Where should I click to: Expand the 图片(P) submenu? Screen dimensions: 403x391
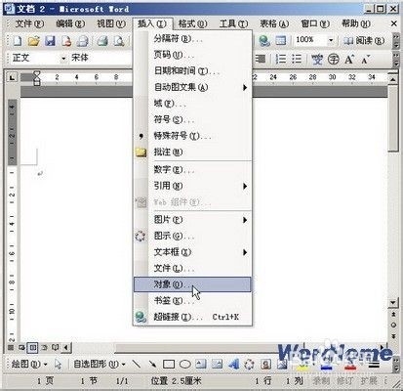[x=192, y=220]
